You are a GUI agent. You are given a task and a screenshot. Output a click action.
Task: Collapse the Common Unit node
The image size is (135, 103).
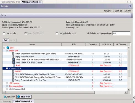point(7,68)
